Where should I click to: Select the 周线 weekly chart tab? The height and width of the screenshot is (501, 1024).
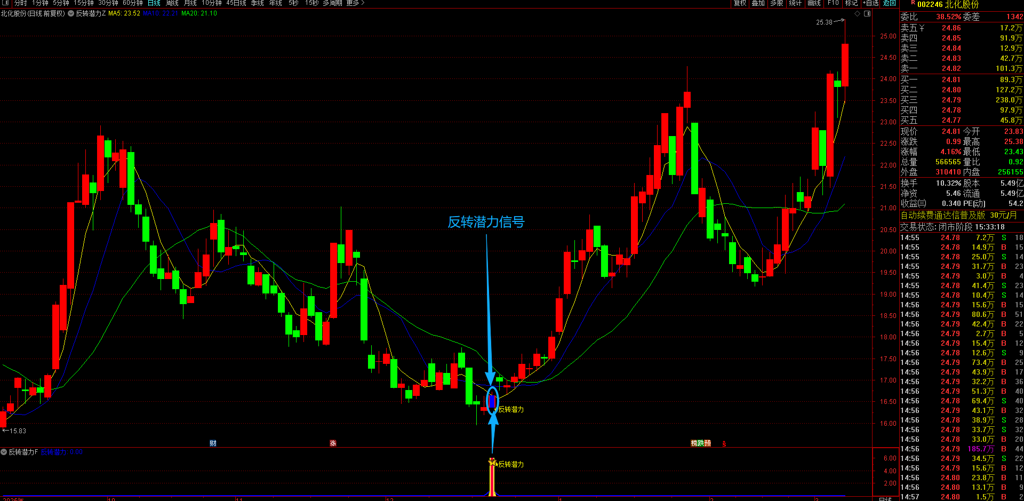[x=172, y=3]
